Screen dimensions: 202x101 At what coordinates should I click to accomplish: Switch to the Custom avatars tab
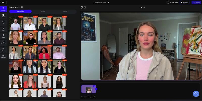[65, 11]
